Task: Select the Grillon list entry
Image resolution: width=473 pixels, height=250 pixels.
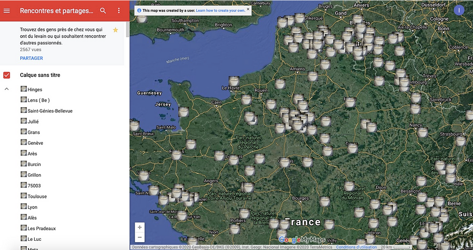Action: [x=34, y=175]
